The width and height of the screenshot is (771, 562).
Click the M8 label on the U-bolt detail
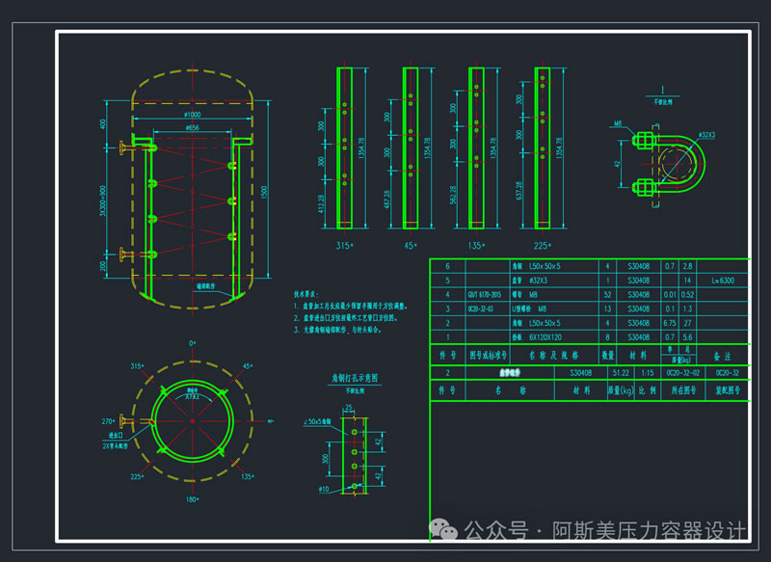[x=618, y=124]
